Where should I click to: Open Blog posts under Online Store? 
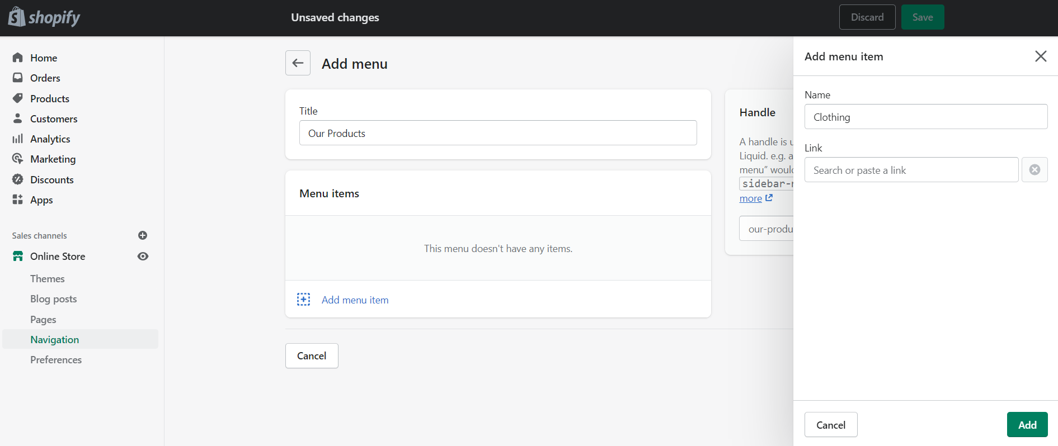tap(54, 298)
